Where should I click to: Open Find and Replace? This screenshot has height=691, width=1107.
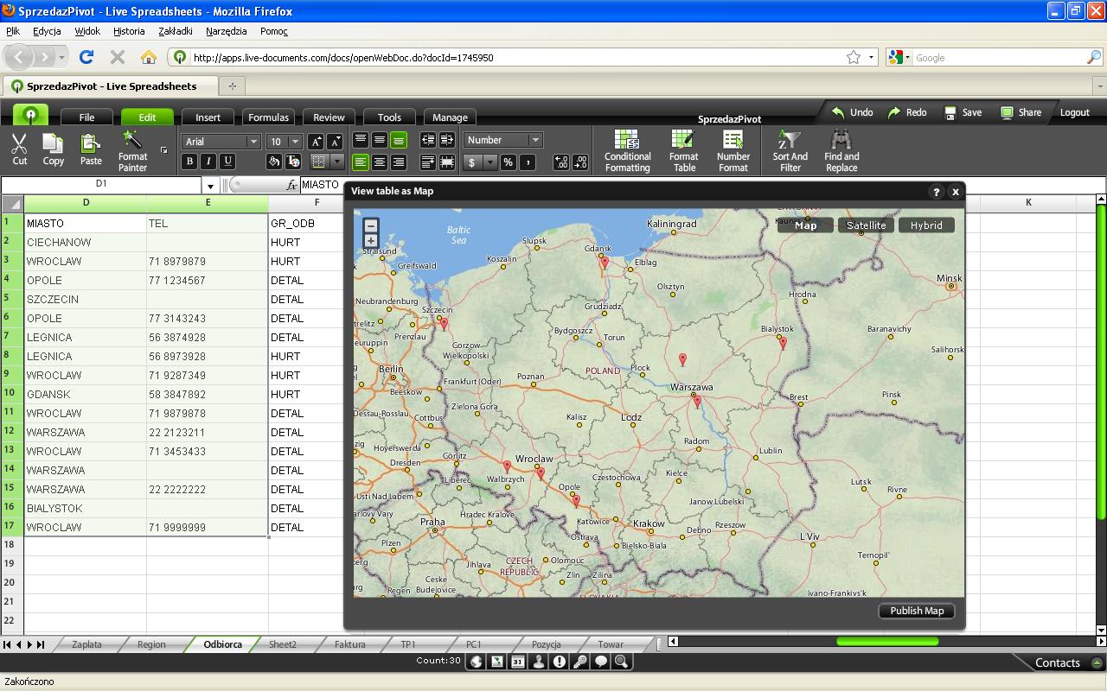841,150
